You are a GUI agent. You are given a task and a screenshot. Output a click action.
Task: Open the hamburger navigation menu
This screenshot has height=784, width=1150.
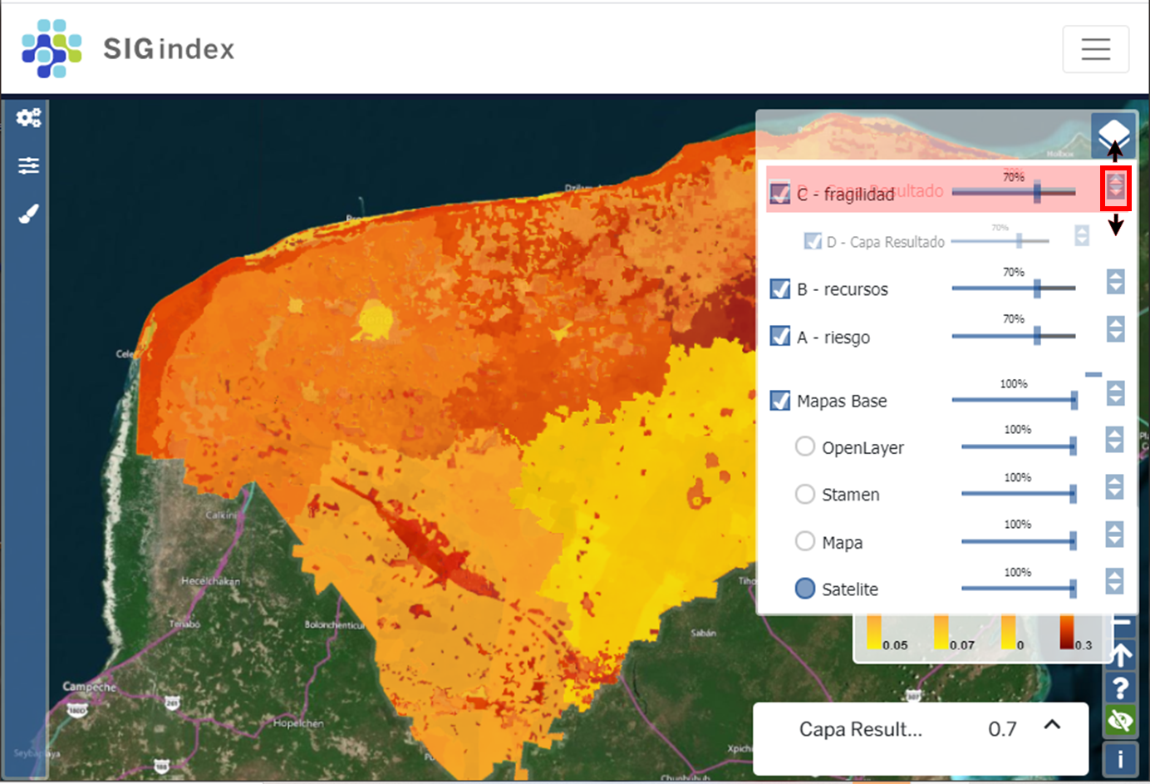tap(1095, 49)
